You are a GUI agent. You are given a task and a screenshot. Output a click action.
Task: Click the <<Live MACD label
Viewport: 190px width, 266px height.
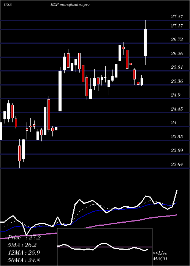click(x=160, y=256)
